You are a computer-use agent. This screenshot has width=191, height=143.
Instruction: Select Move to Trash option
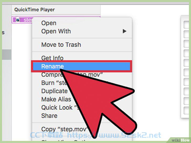61,45
